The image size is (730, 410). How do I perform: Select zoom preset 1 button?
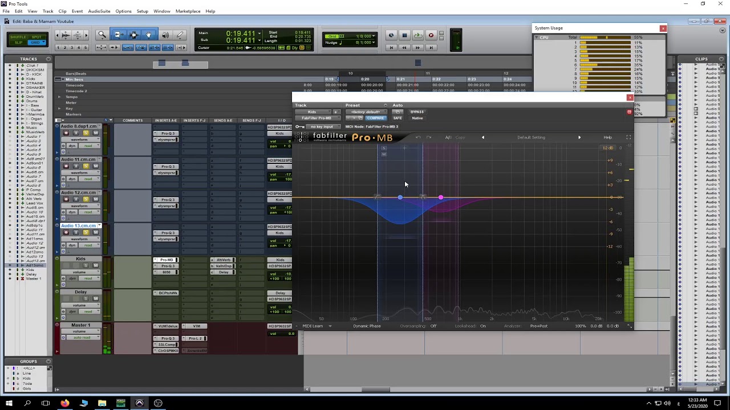pyautogui.click(x=59, y=47)
